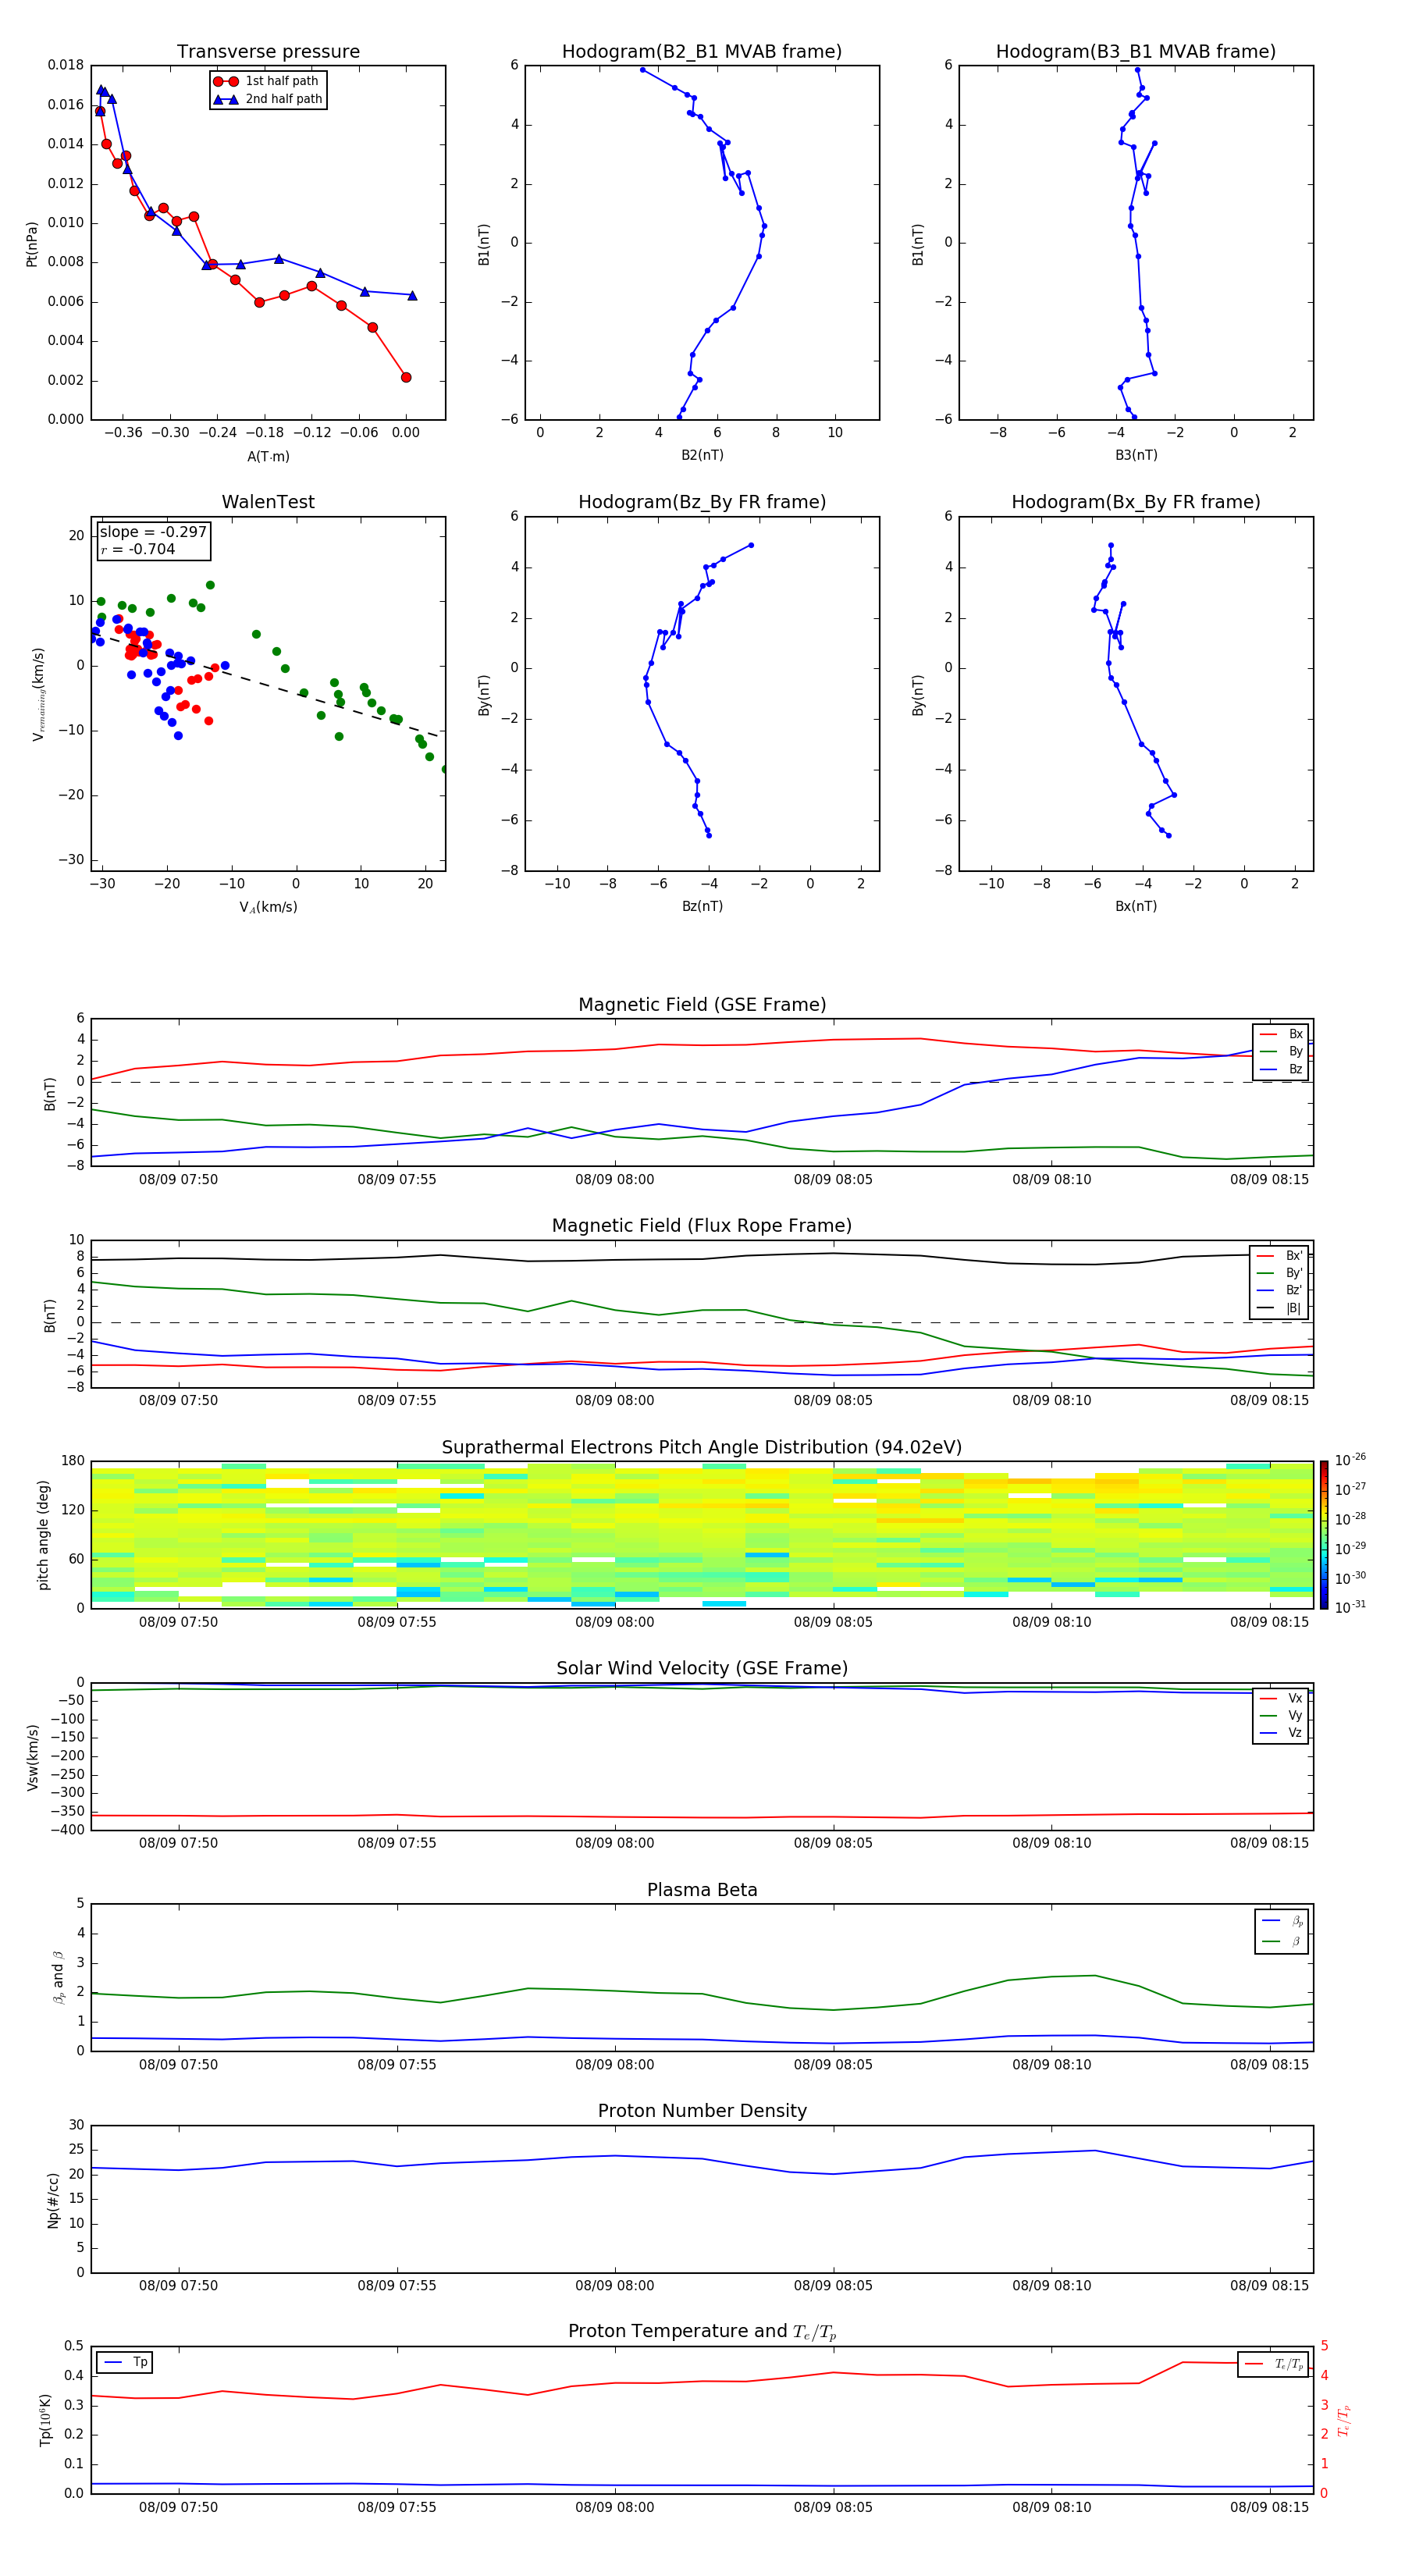This screenshot has height=2576, width=1405.
Task: Click the 'WalenTest' plot title
Action: click(x=268, y=502)
